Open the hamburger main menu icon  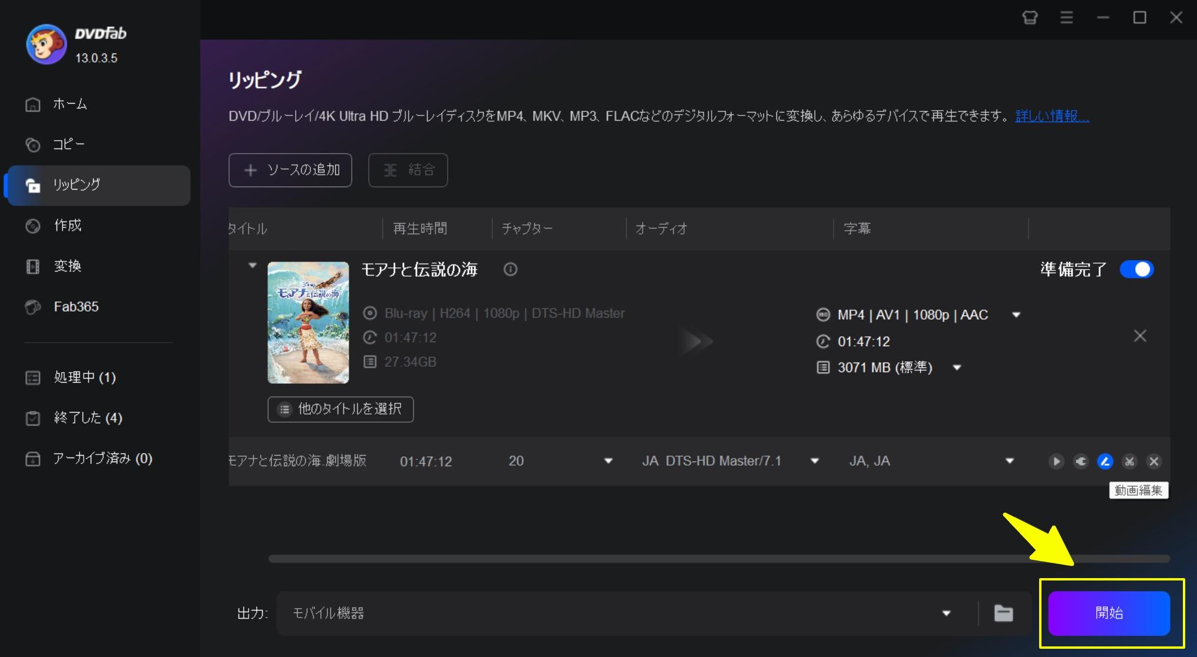1066,18
